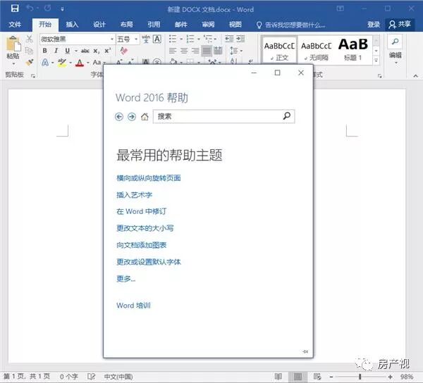Open the 文件 menu tab
The image size is (423, 383).
tap(15, 25)
